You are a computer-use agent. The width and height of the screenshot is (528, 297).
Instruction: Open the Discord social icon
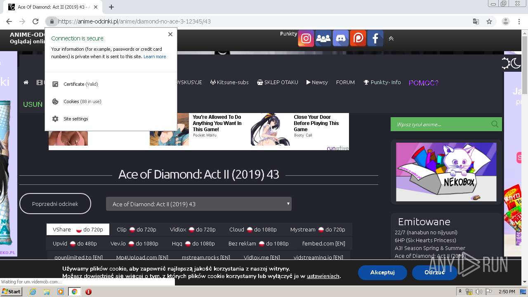pyautogui.click(x=341, y=38)
